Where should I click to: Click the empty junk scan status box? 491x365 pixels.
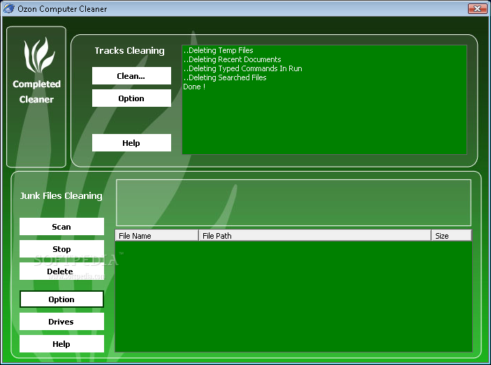pyautogui.click(x=293, y=202)
